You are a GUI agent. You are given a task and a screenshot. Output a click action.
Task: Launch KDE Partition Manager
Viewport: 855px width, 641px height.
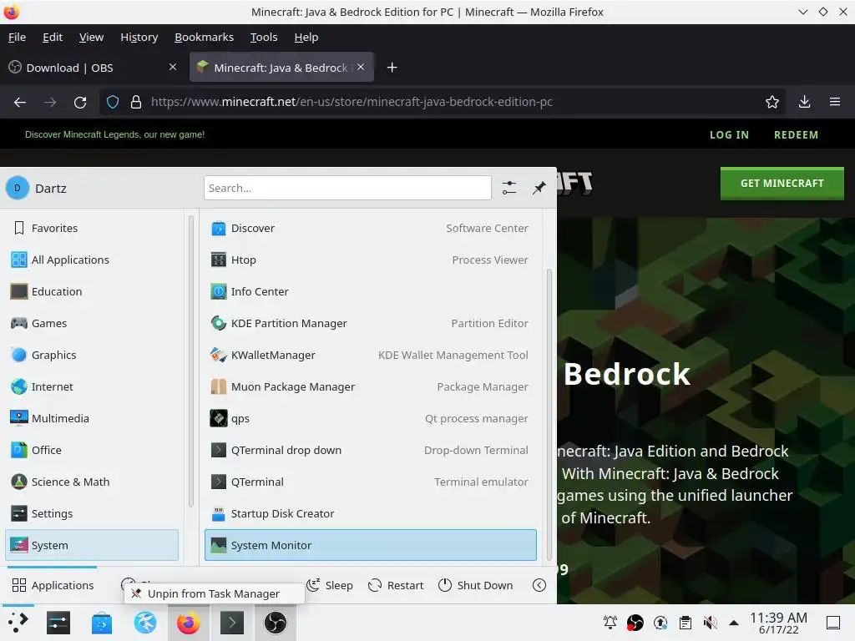click(370, 323)
